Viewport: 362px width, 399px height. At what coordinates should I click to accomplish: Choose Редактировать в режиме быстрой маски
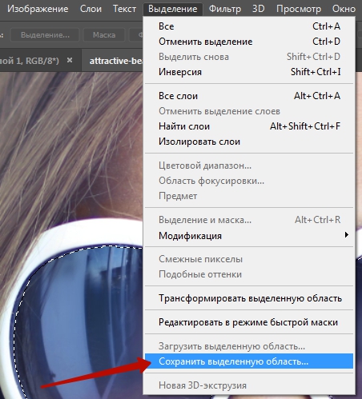coord(249,322)
